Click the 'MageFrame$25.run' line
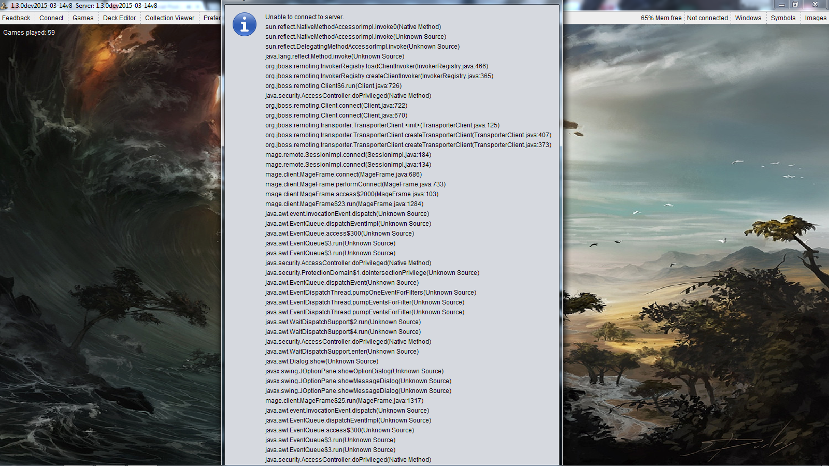The image size is (829, 466). (x=345, y=401)
